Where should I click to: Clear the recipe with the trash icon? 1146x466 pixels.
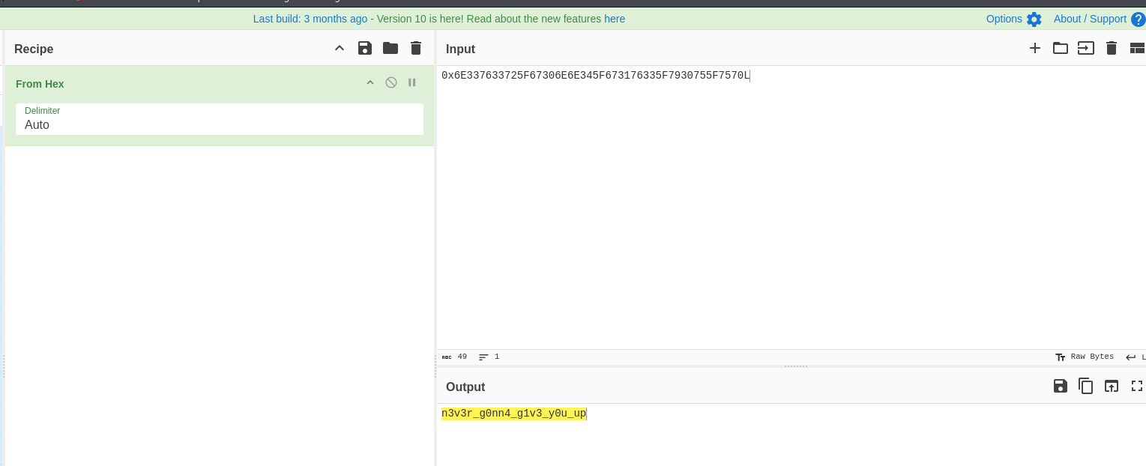coord(416,49)
